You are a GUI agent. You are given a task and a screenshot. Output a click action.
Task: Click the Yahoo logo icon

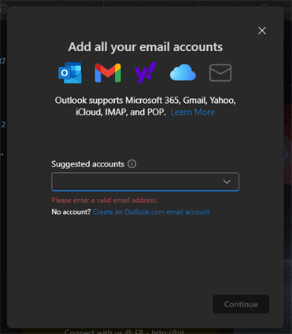tap(146, 73)
